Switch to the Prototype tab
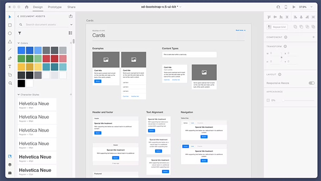Screen dimensions: 321x181 (x=55, y=7)
